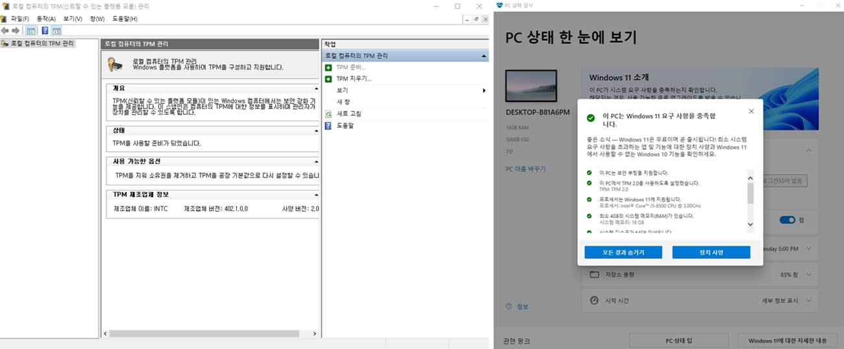Click the 모든 결과 숨기기 button
The height and width of the screenshot is (349, 844).
click(623, 252)
